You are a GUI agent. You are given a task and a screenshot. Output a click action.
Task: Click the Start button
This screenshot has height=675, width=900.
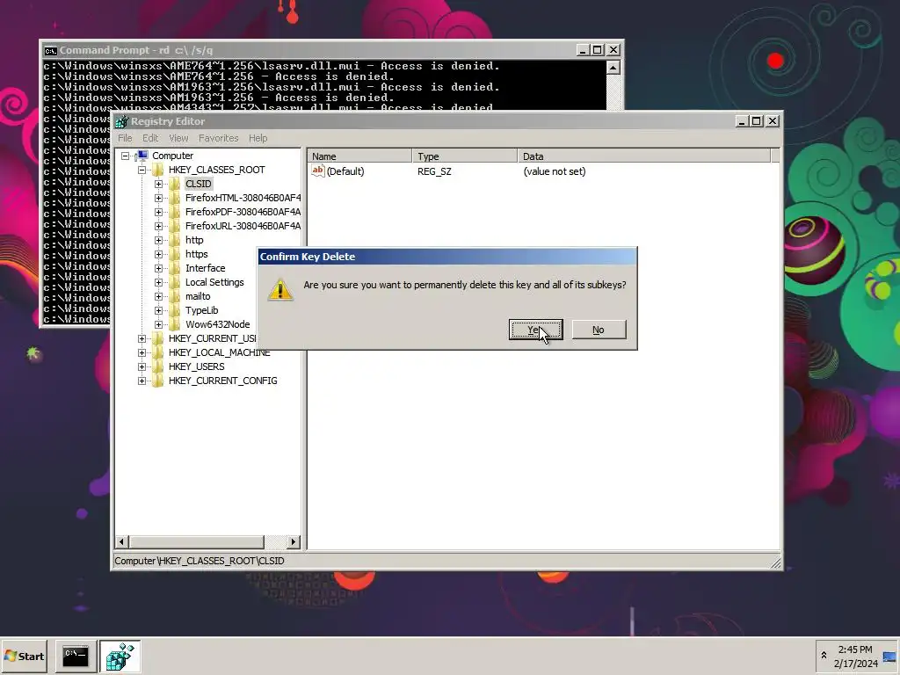tap(24, 656)
